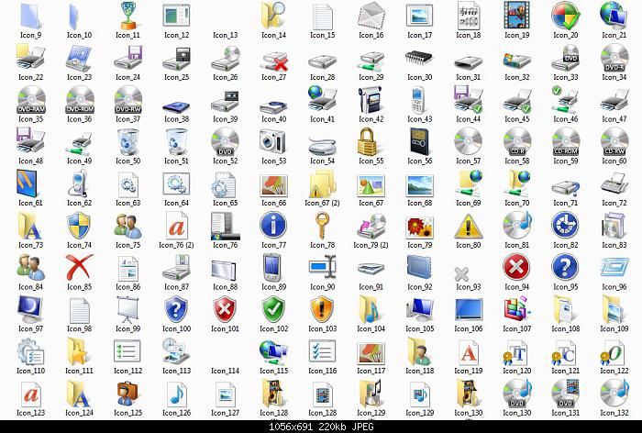Viewport: 642px width, 433px height.
Task: Select drive with question mark Icon_71
Action: coord(566,188)
